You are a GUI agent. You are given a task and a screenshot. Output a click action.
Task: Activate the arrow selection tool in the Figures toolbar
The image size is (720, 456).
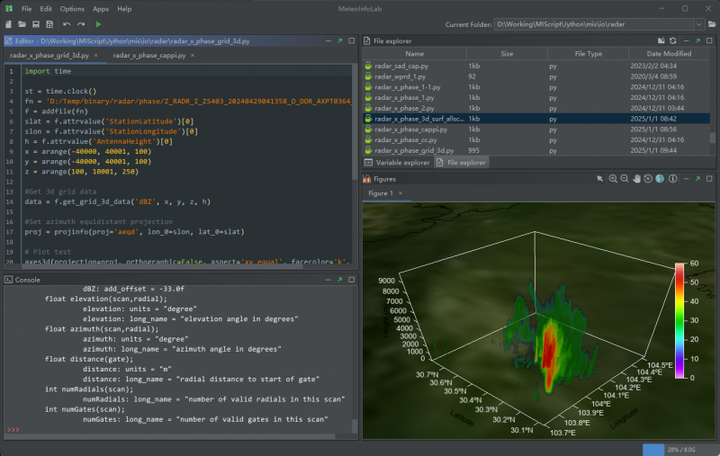(x=600, y=179)
